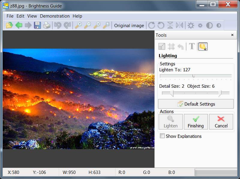Image resolution: width=240 pixels, height=179 pixels.
Task: Click the Original image button
Action: tap(129, 26)
